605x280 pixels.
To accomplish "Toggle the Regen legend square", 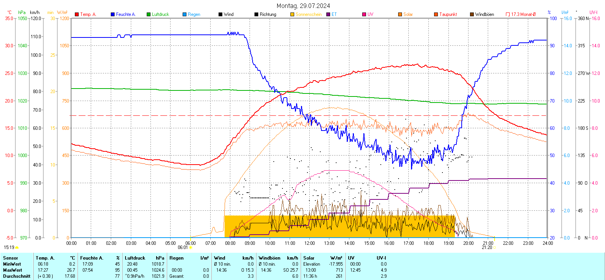I will coord(185,14).
